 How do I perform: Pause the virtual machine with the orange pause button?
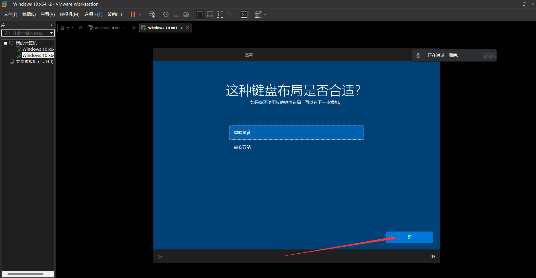[133, 15]
